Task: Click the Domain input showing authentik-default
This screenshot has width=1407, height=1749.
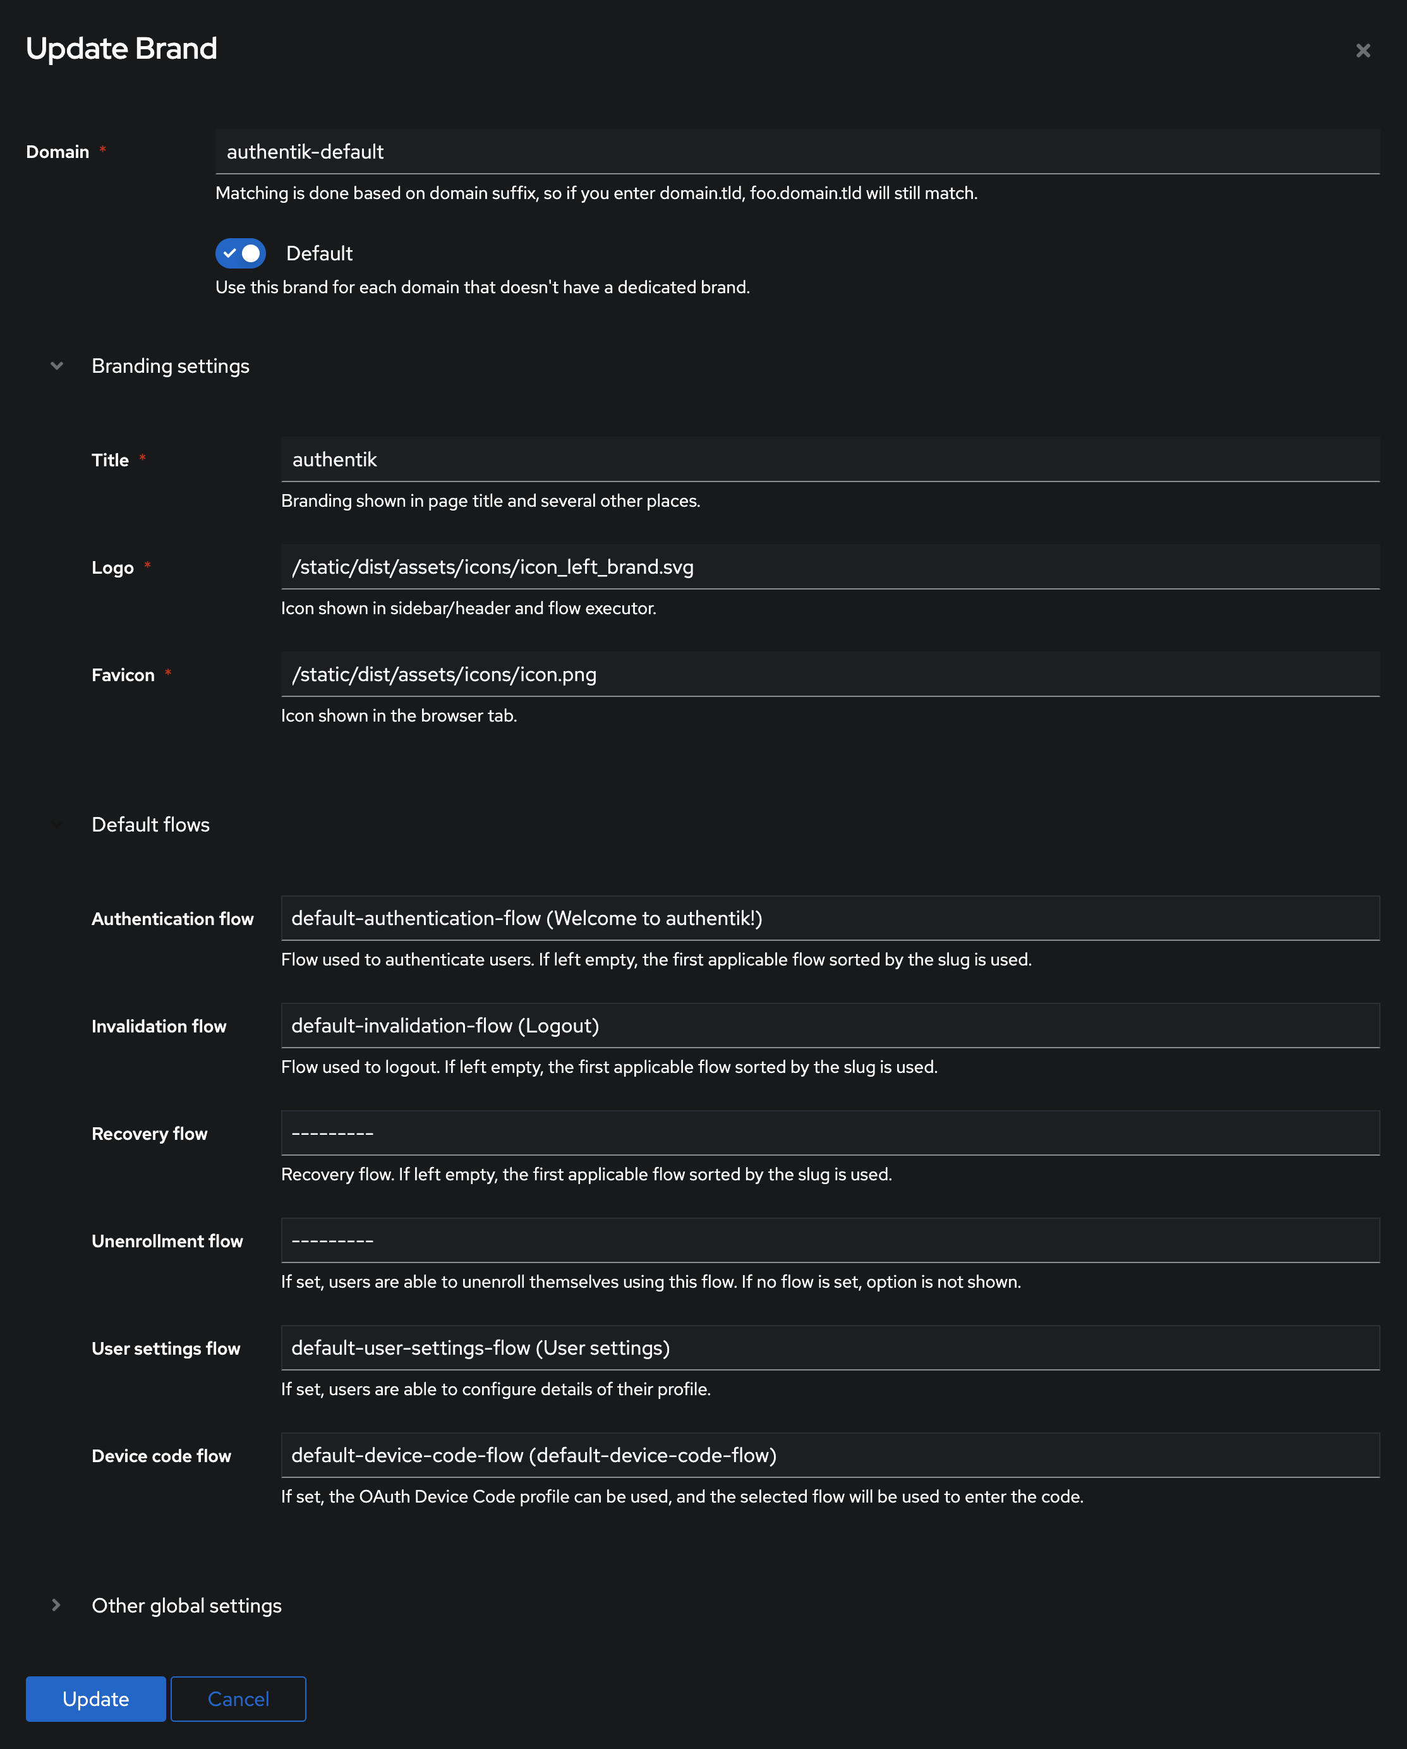Action: [x=797, y=151]
